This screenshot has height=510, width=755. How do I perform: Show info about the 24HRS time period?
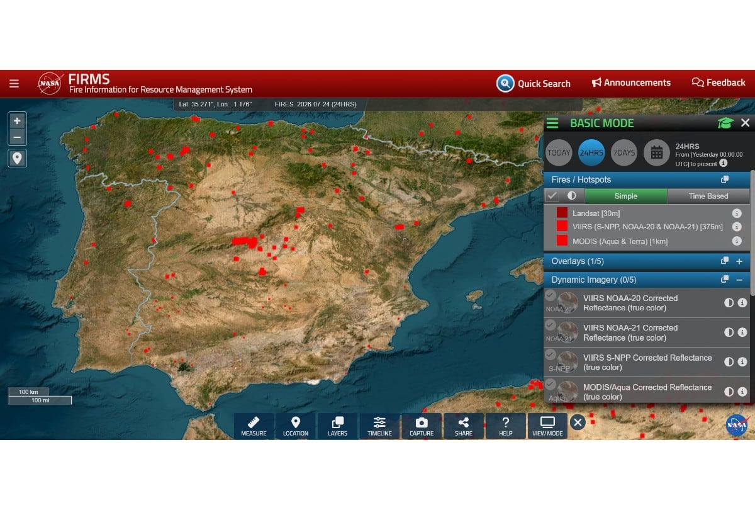[x=724, y=163]
